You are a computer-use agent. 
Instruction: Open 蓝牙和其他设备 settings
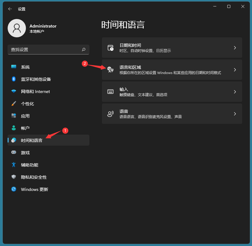coord(49,79)
